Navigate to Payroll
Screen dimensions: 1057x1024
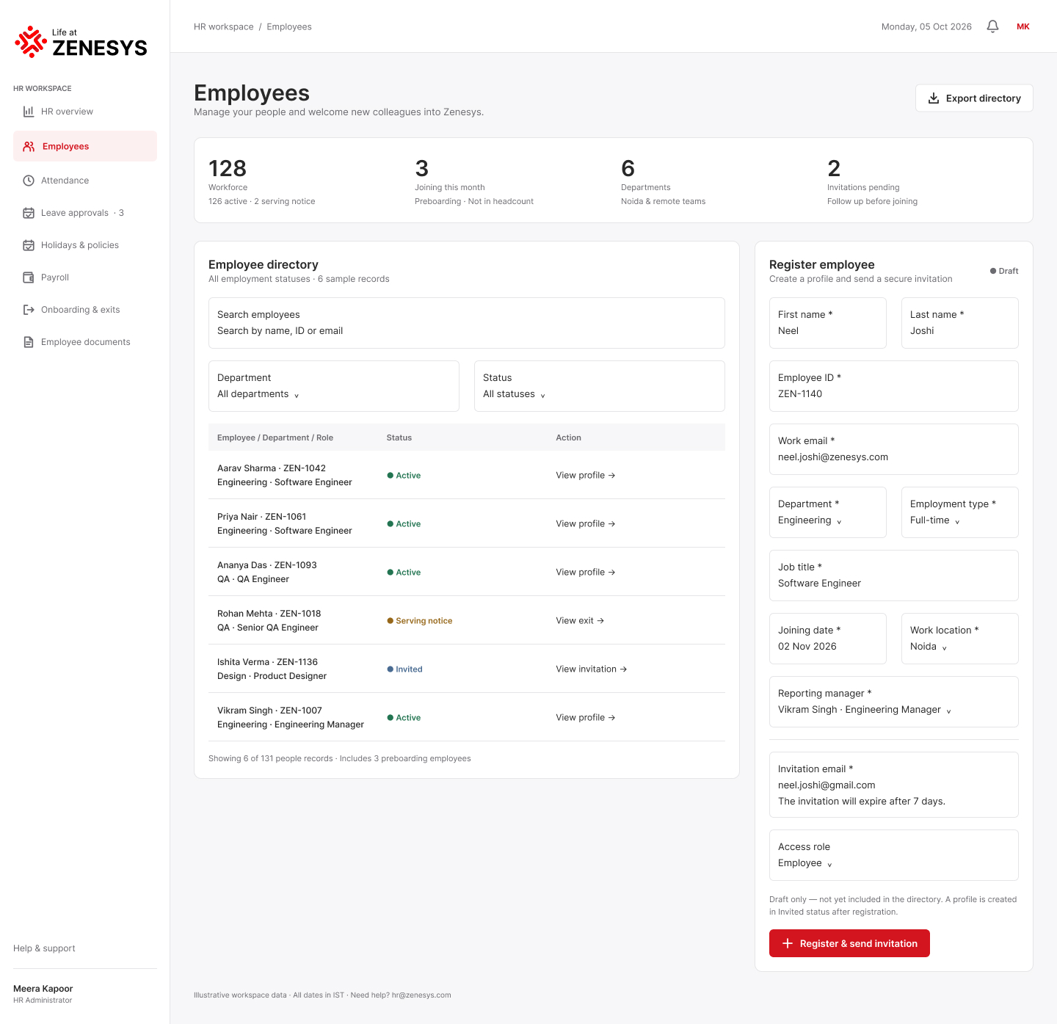(85, 277)
